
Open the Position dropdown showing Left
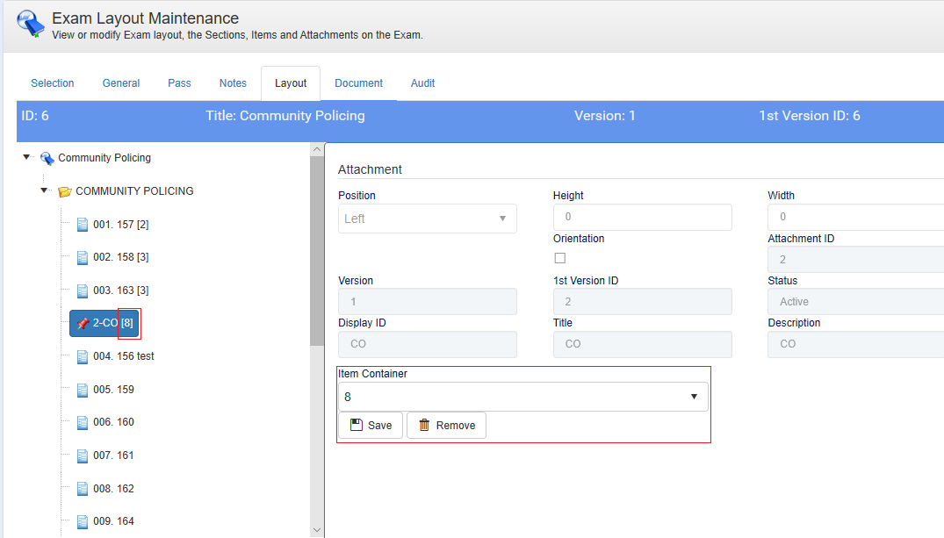pos(427,219)
